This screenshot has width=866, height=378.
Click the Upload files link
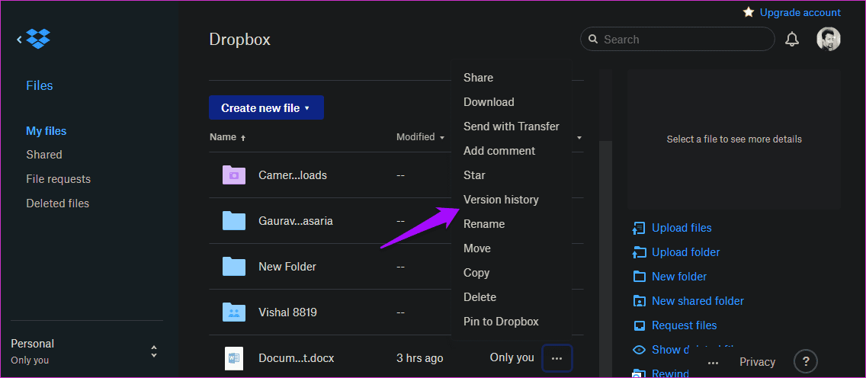click(x=682, y=228)
